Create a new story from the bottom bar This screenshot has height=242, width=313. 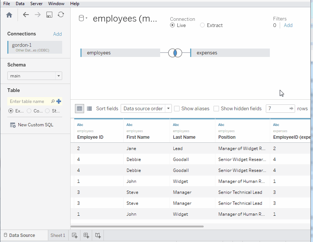tap(98, 235)
